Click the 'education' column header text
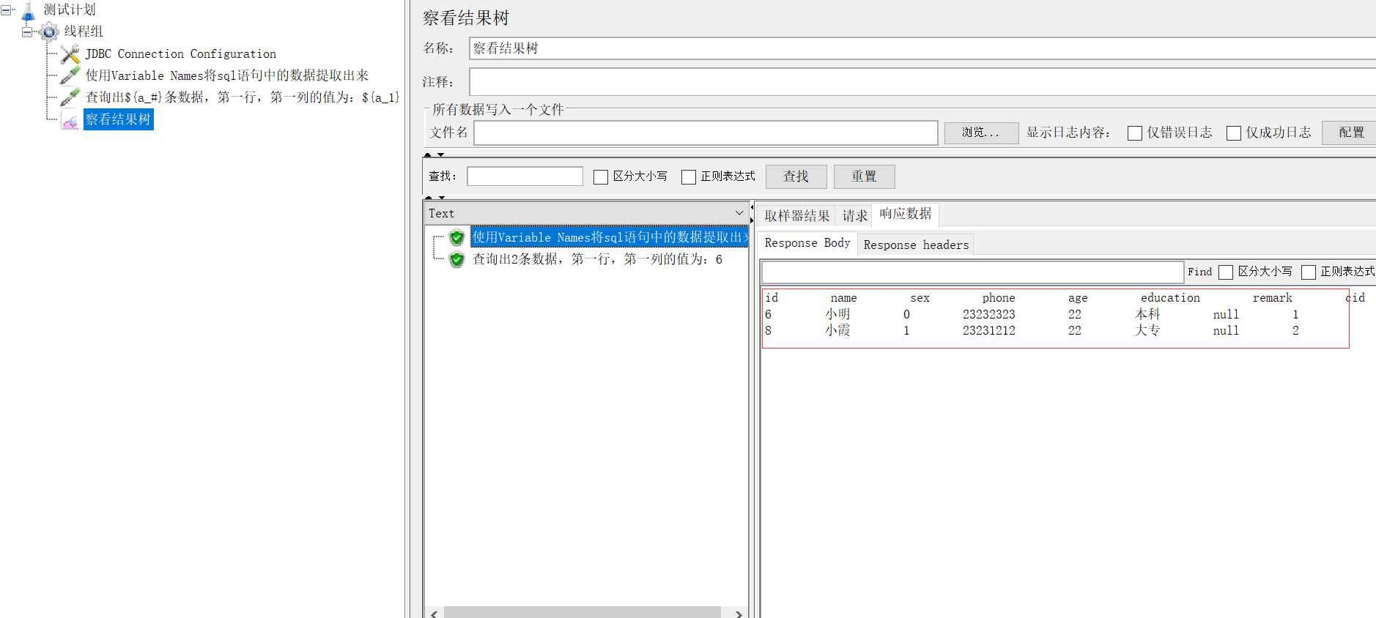1376x618 pixels. [x=1170, y=298]
